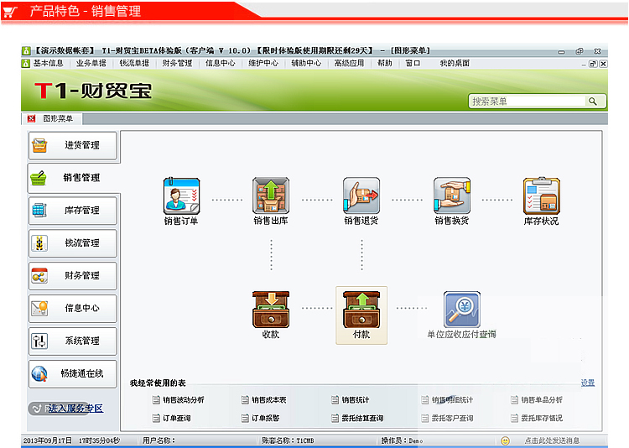
Task: Open 委托客户查询 report
Action: pos(447,419)
